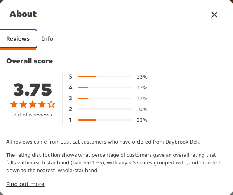The height and width of the screenshot is (195, 233).
Task: Select the Reviews tab
Action: (18, 39)
